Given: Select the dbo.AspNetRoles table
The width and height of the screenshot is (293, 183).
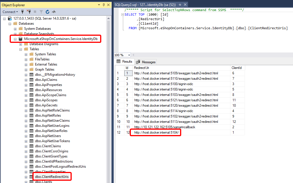Looking at the screenshot, I should (48, 115).
